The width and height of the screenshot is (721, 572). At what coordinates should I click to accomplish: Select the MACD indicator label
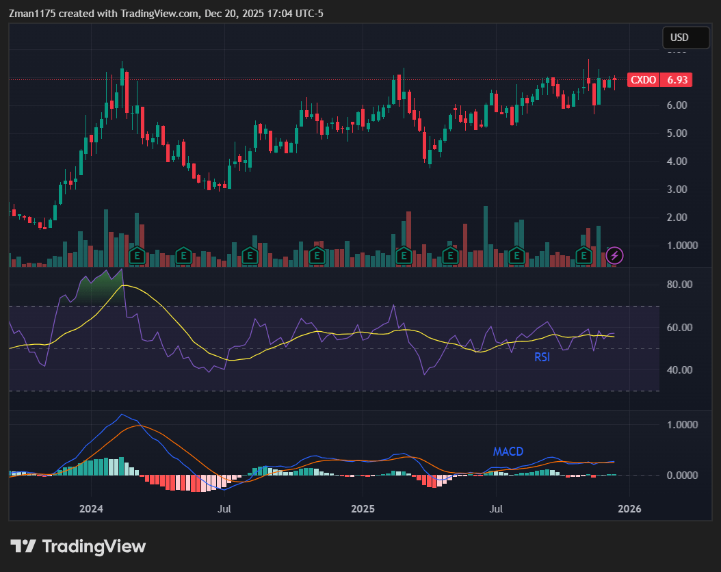(508, 452)
